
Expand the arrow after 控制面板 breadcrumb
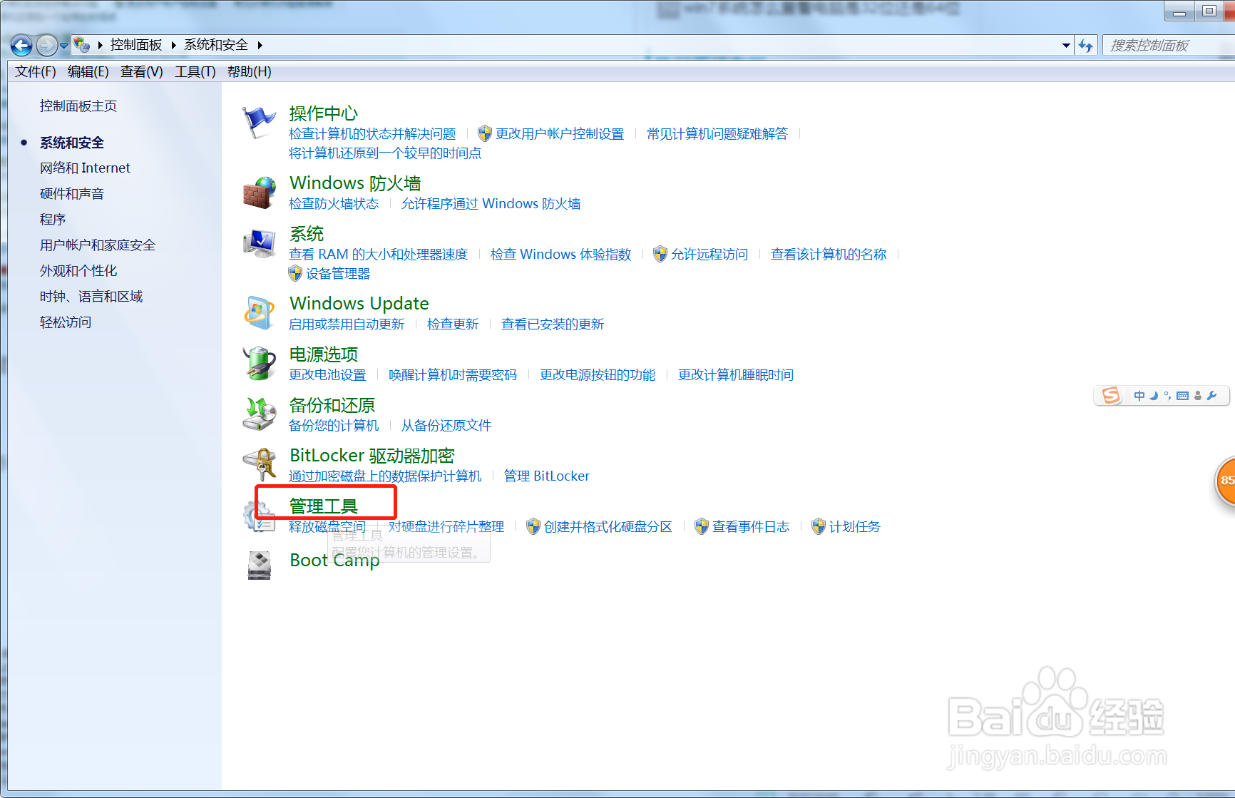(x=173, y=45)
